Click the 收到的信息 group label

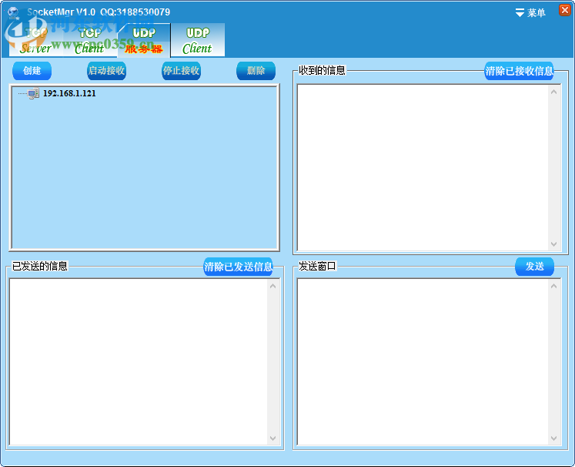[322, 70]
